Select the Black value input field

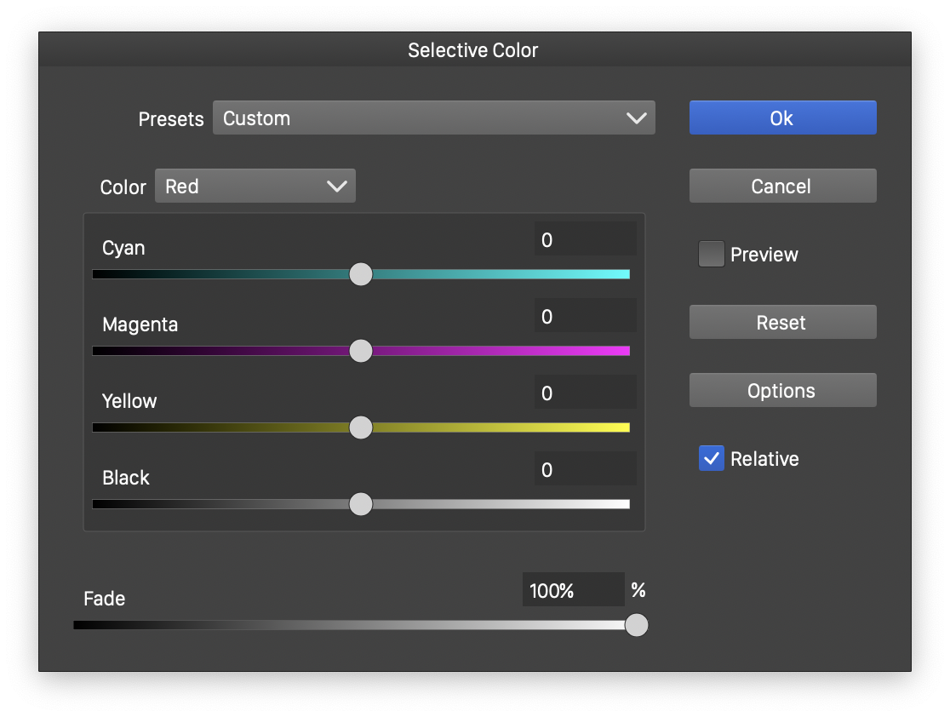[585, 470]
